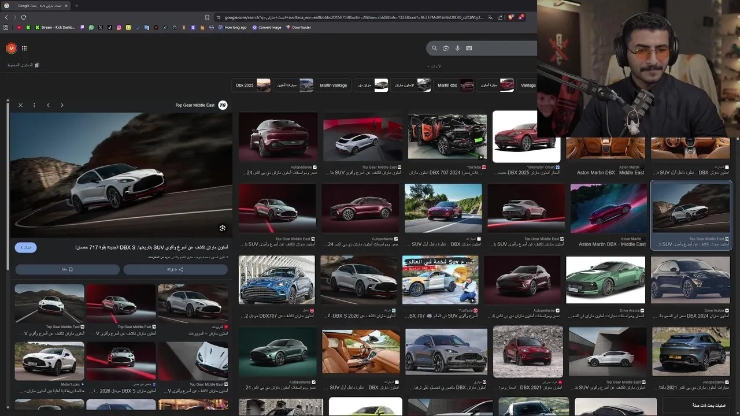The height and width of the screenshot is (416, 740).
Task: Close the image preview panel
Action: click(x=20, y=105)
